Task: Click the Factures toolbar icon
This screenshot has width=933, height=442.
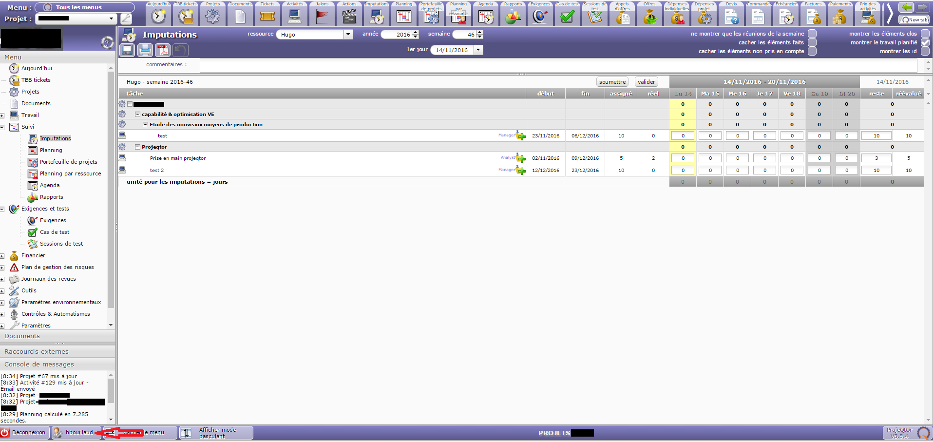Action: pos(813,16)
